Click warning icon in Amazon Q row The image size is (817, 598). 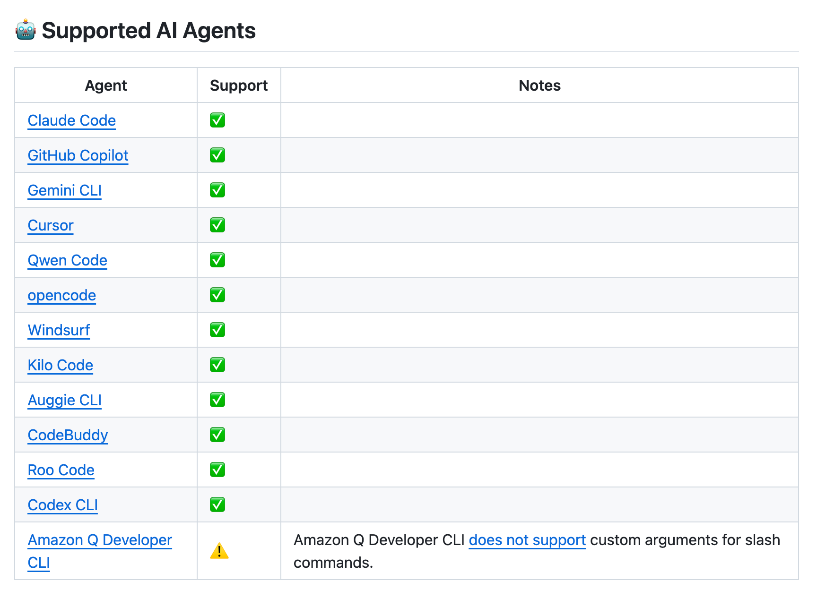point(219,551)
